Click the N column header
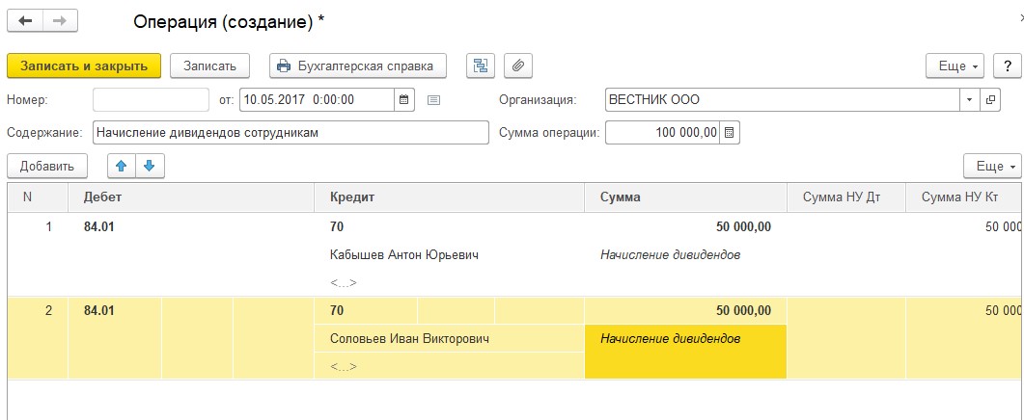Image resolution: width=1024 pixels, height=420 pixels. point(38,197)
